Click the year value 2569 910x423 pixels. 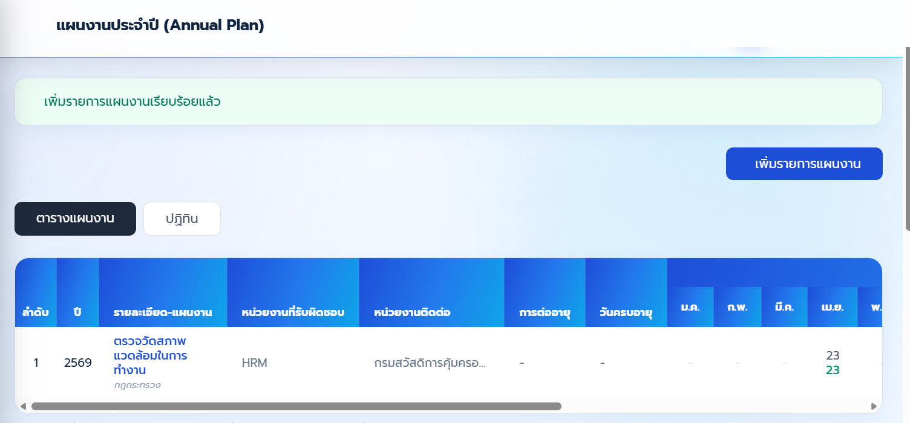tap(78, 363)
